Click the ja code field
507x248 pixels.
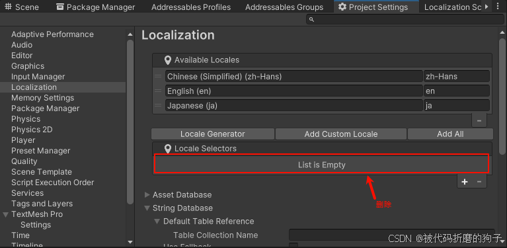[x=457, y=105]
